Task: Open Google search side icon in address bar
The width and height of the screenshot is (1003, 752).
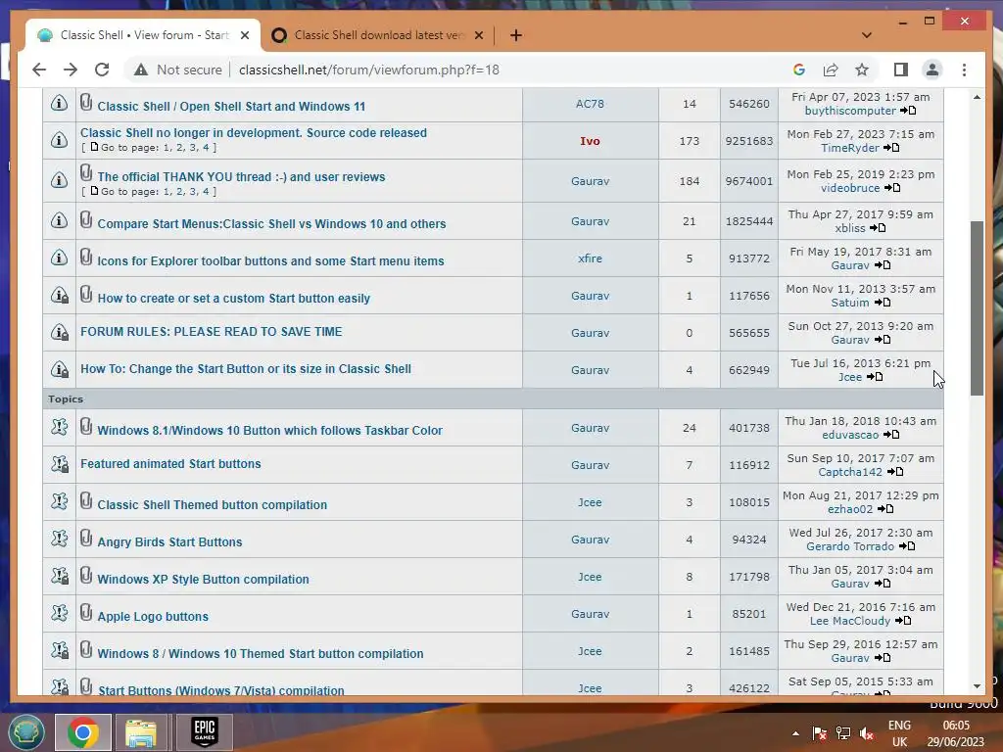Action: click(799, 70)
